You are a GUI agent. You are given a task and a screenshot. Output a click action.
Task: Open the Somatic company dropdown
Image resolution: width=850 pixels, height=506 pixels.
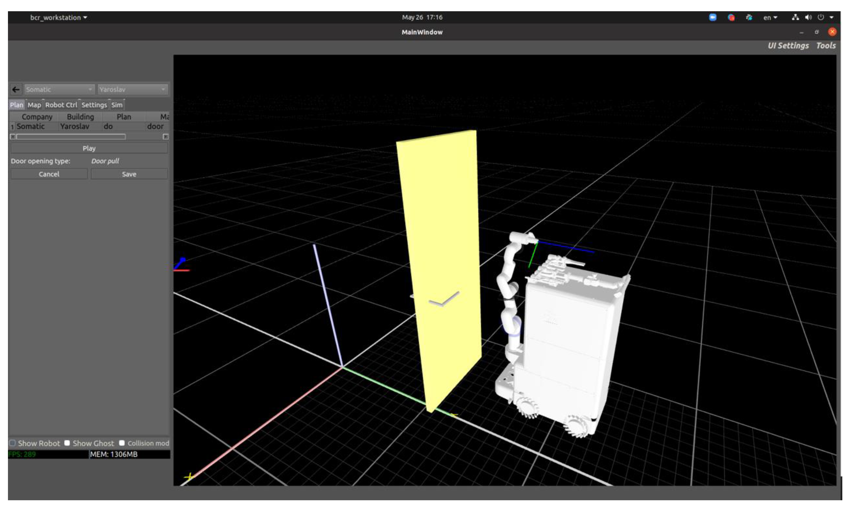coord(59,90)
